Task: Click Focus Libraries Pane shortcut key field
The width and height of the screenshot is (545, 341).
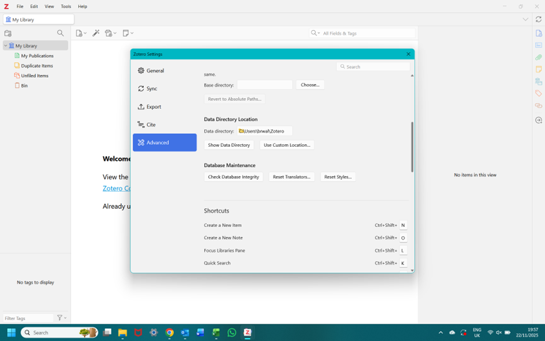Action: 403,251
